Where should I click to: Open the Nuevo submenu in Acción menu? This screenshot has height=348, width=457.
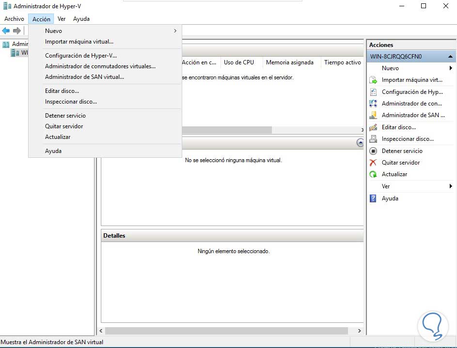click(x=105, y=31)
